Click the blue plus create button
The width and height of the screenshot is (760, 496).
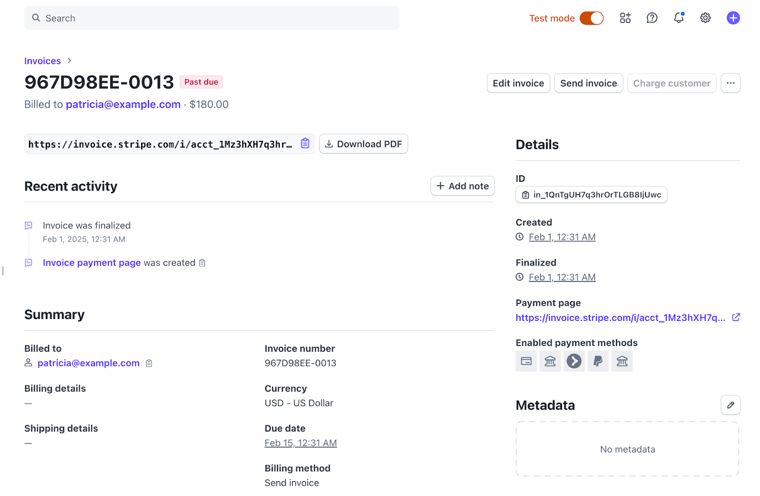733,18
